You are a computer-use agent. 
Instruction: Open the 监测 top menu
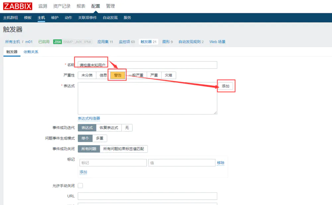(42, 6)
